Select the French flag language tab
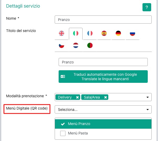The height and width of the screenshot is (141, 158). point(90,33)
